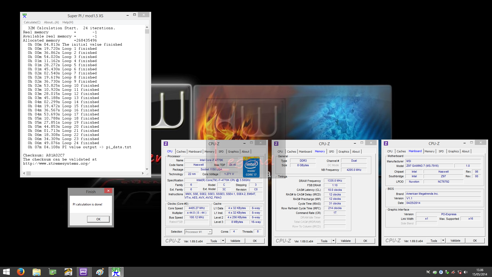Click Tools in the Mainboard CPU-Z window
This screenshot has width=492, height=277.
tap(434, 241)
